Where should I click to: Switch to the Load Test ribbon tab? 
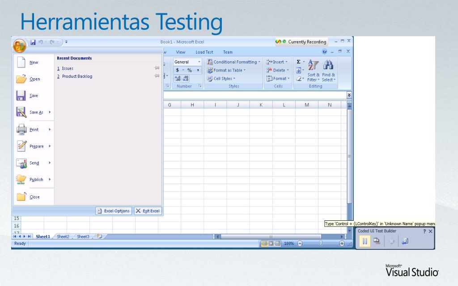pyautogui.click(x=204, y=52)
